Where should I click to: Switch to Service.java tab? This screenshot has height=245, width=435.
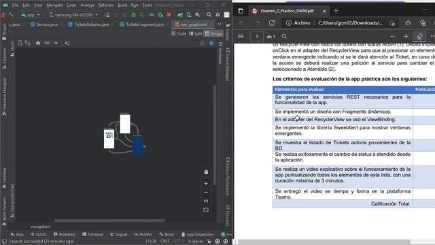[44, 24]
